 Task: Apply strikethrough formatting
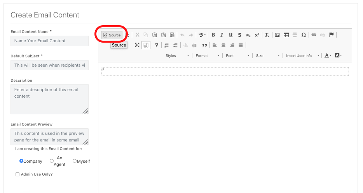[x=240, y=35]
